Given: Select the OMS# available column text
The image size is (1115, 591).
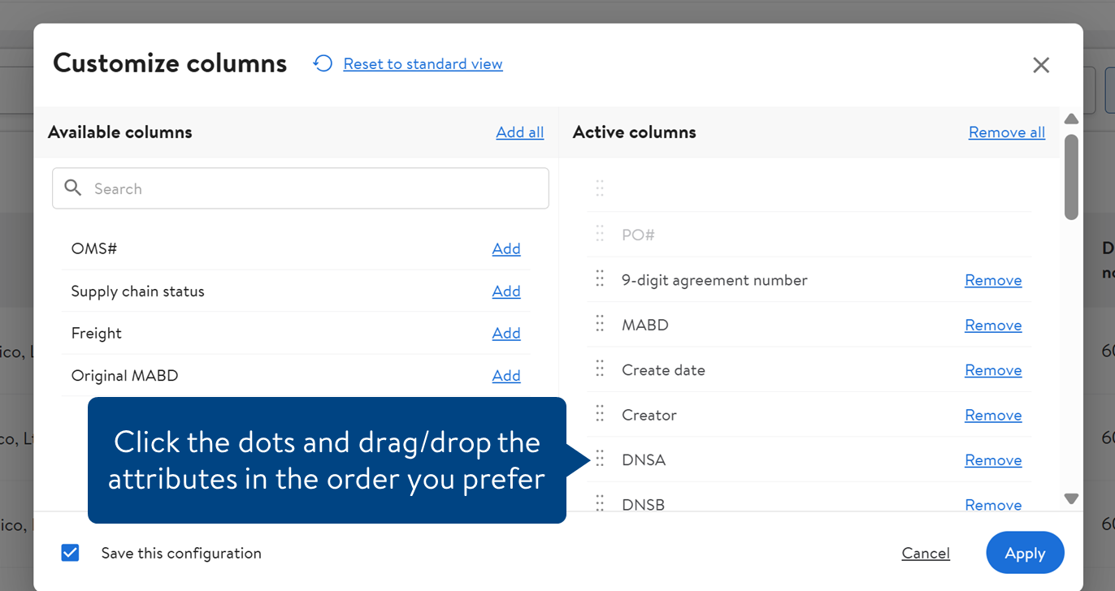Looking at the screenshot, I should (94, 248).
